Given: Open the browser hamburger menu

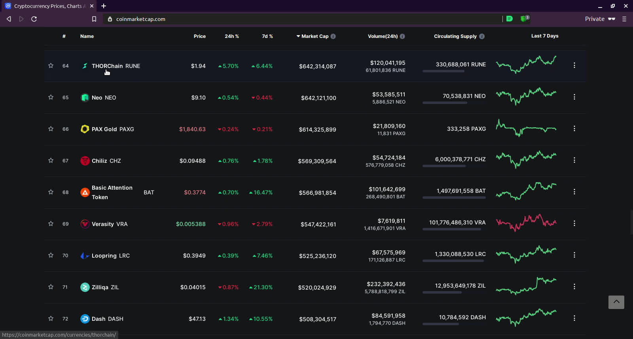Looking at the screenshot, I should (x=624, y=19).
